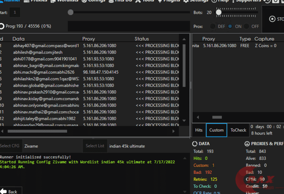Image resolution: width=284 pixels, height=194 pixels.
Task: Click the Help question mark icon
Action: (x=214, y=1)
